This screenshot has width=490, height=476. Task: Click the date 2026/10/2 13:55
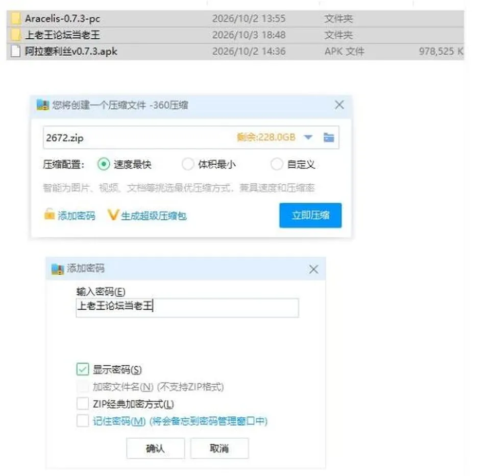tap(249, 18)
